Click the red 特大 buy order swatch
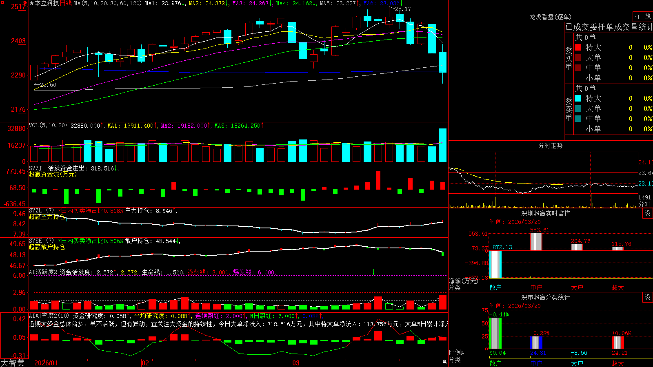 click(x=578, y=48)
